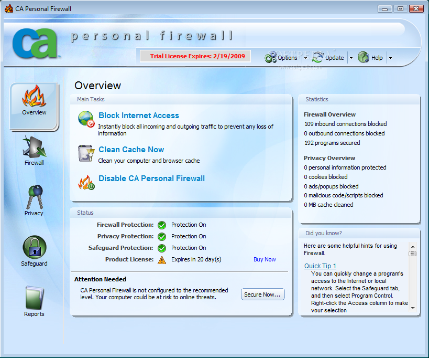Click the Product License warning triangle icon
This screenshot has width=429, height=358.
pyautogui.click(x=162, y=260)
